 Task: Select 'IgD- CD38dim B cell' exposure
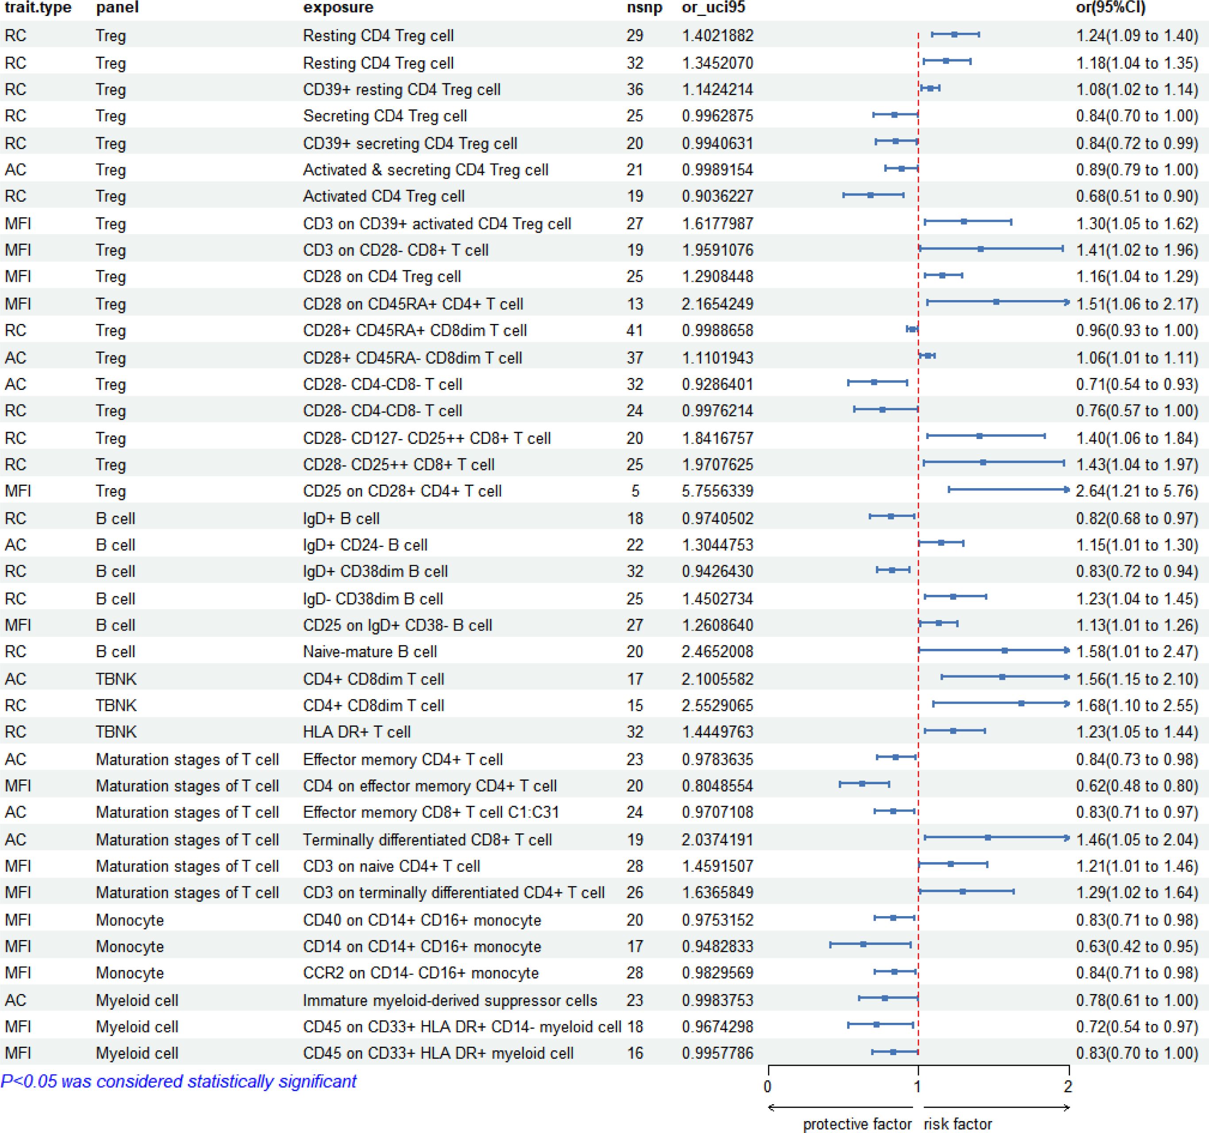(373, 598)
